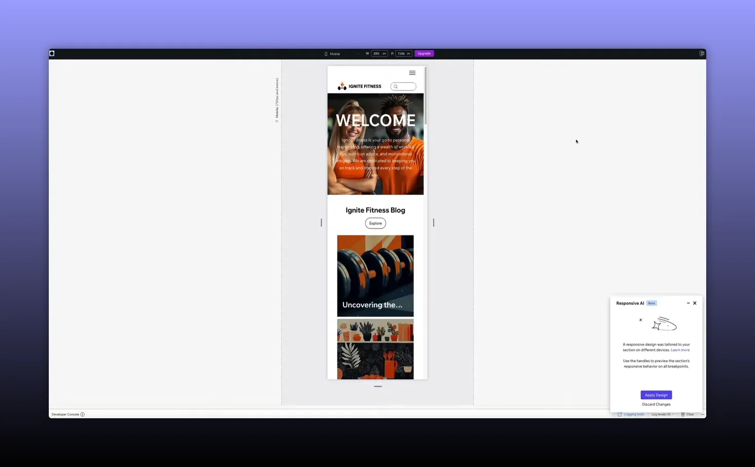Click the IGNITE FITNESS brand name text
The image size is (755, 467).
[365, 86]
